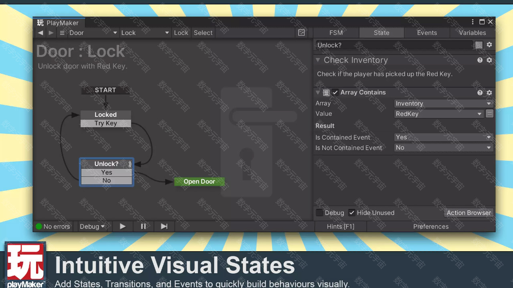Click the 'Result' heading label

click(x=325, y=126)
